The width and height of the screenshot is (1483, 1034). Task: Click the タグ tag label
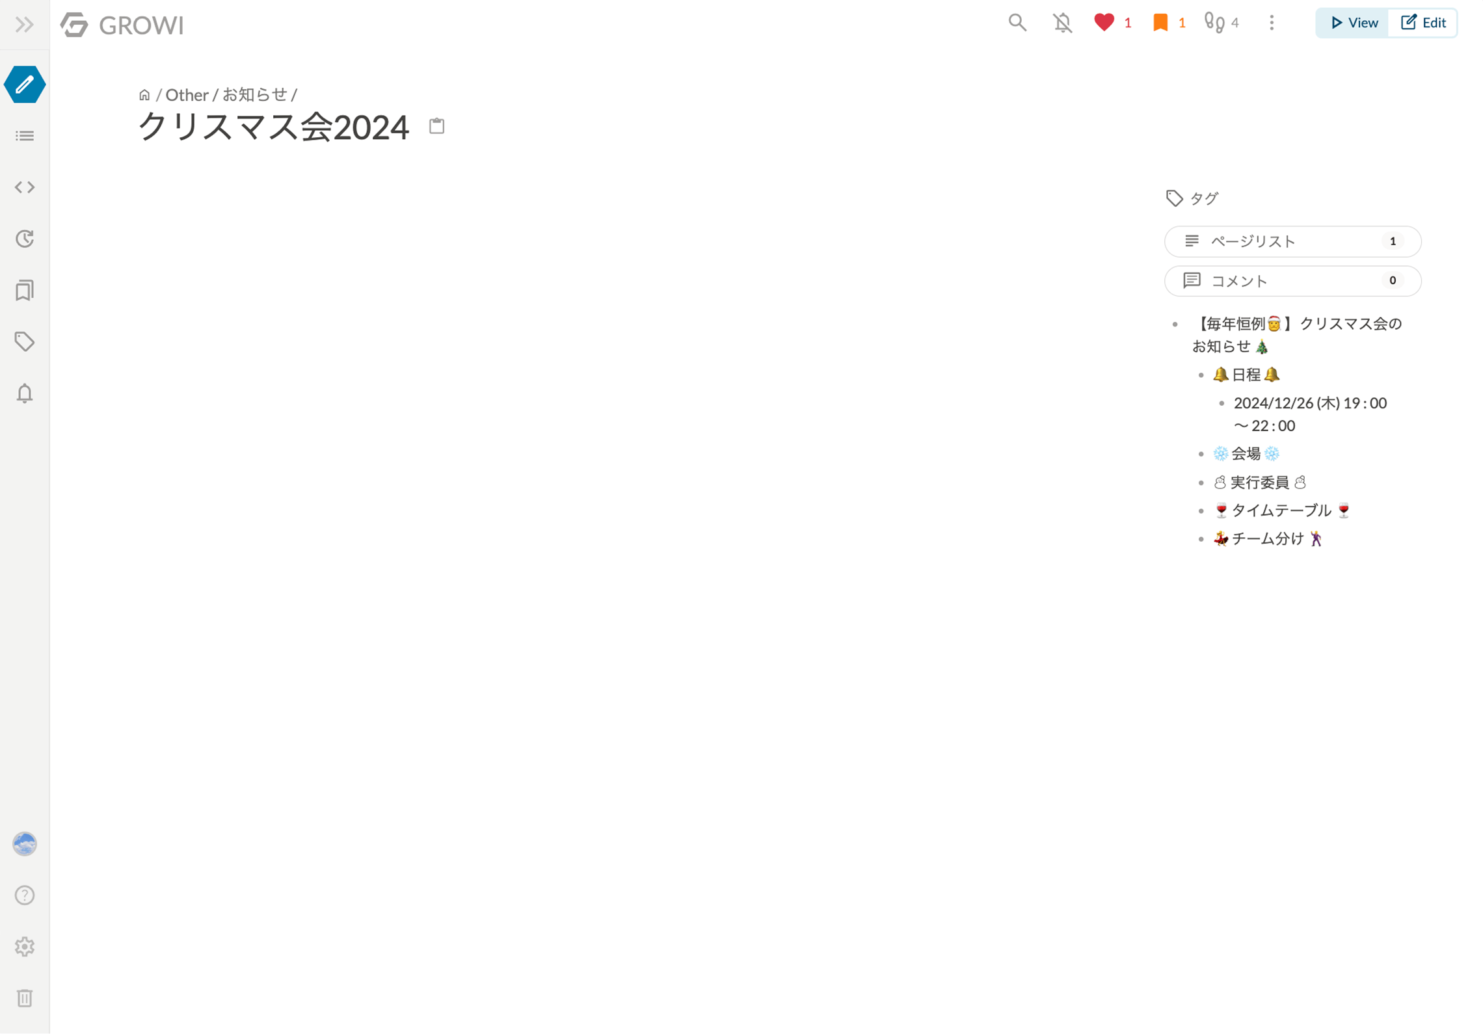(x=1192, y=198)
